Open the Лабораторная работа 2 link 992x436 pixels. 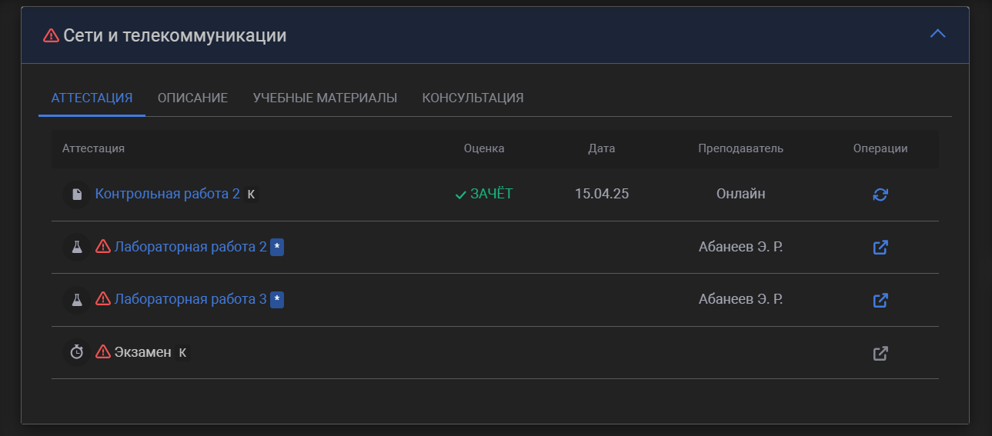(190, 247)
